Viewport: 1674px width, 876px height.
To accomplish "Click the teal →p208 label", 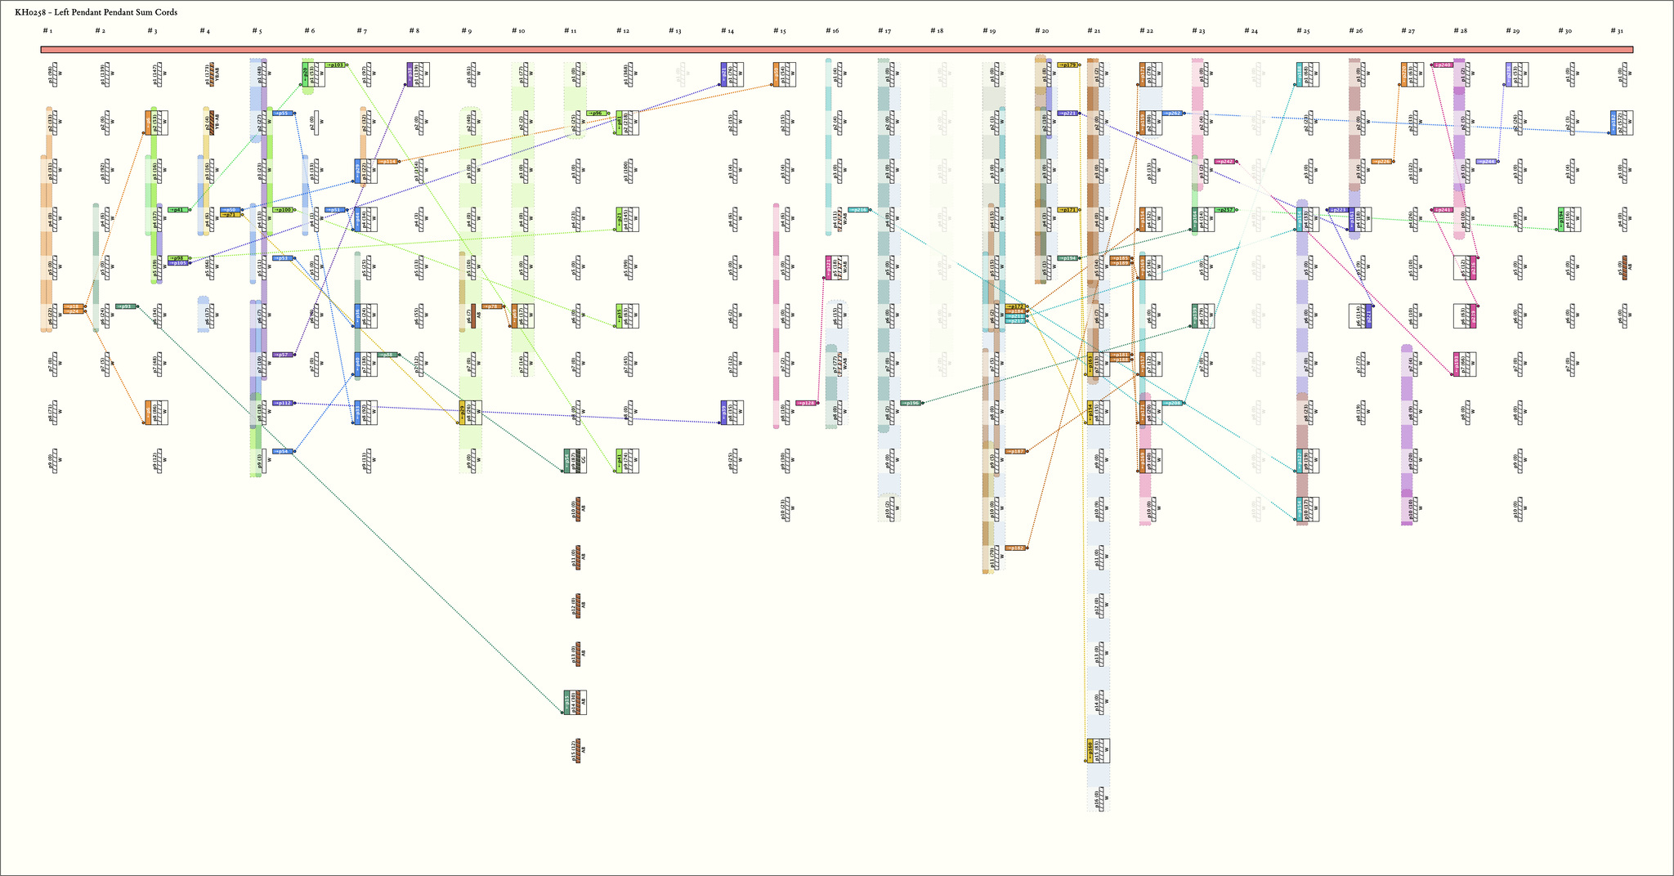I will [x=1172, y=403].
